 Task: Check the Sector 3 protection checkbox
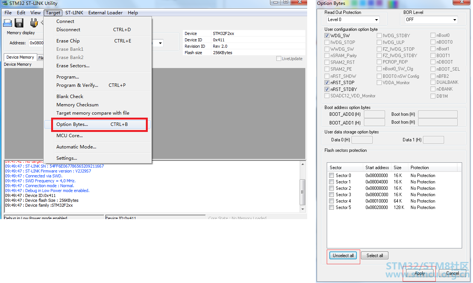tap(331, 195)
